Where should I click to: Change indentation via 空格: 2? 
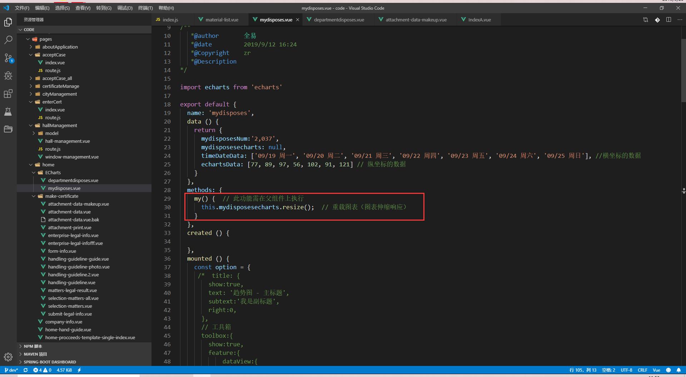(x=608, y=370)
